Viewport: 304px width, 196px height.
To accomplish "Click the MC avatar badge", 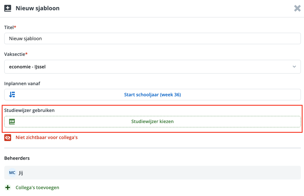I will tap(12, 173).
